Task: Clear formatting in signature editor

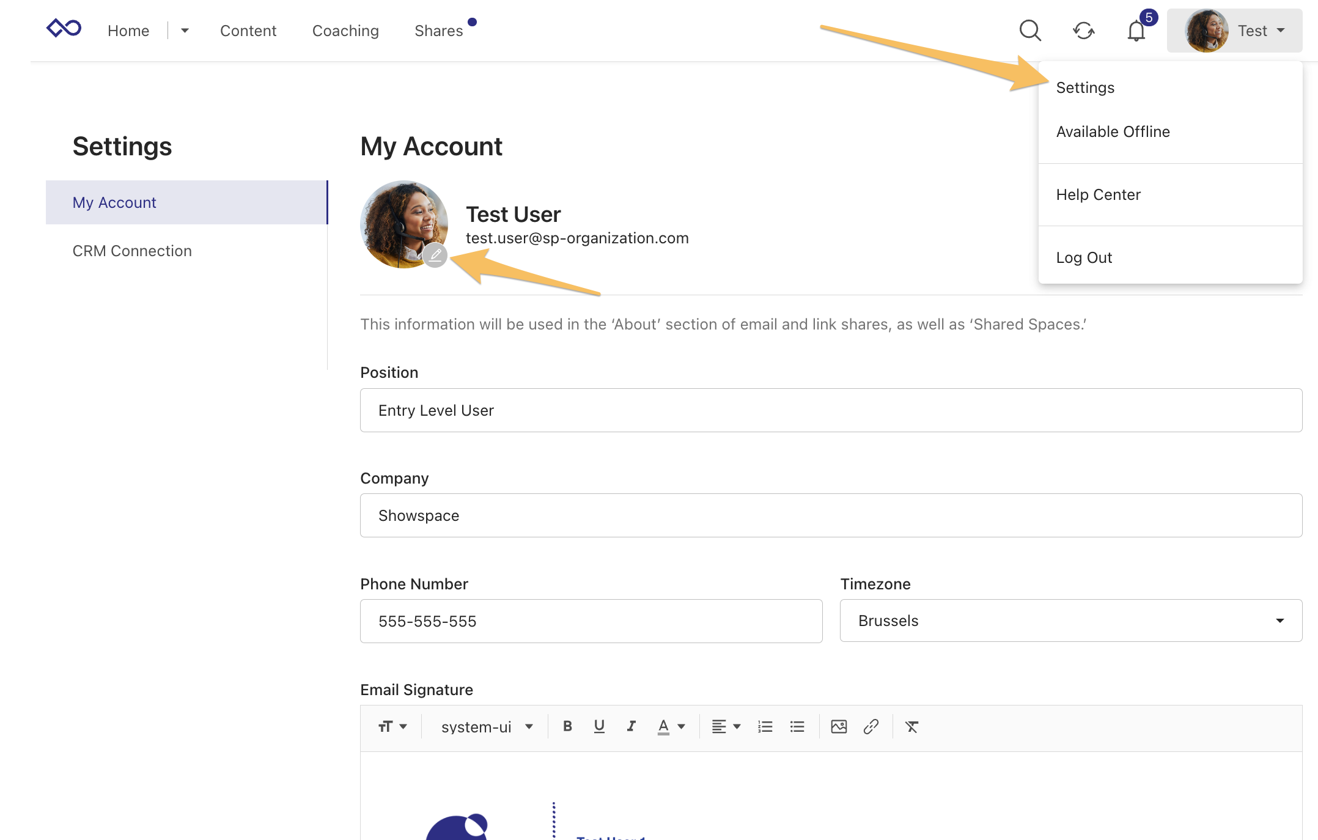Action: pyautogui.click(x=911, y=726)
